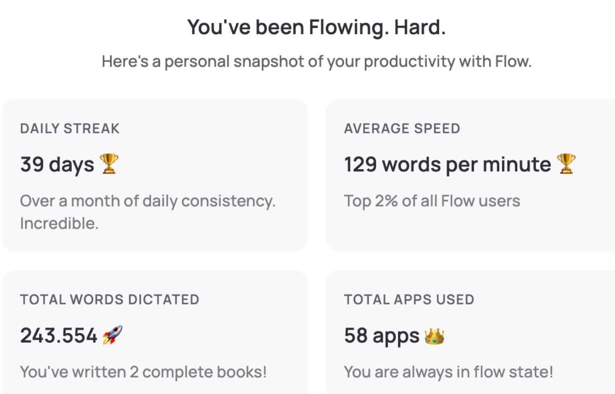Click the "58 apps" value
615x394 pixels.
pos(381,336)
